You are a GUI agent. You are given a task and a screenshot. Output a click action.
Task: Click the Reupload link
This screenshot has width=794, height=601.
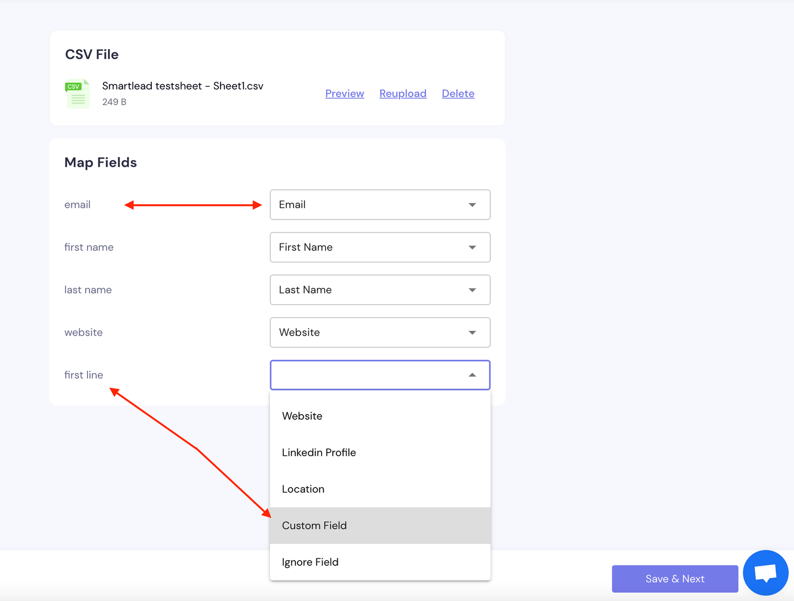tap(403, 93)
